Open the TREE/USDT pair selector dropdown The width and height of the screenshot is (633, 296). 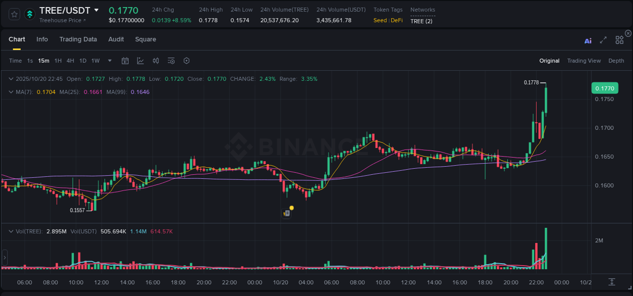point(96,10)
